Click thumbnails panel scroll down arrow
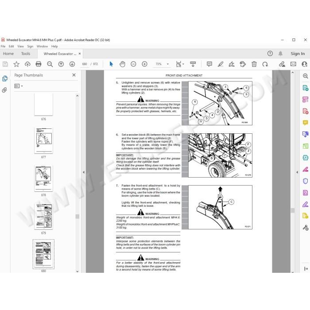Viewport: 310px width, 310px height. coord(77,271)
